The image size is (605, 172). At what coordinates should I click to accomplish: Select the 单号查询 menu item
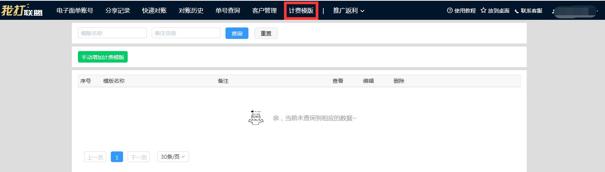[228, 11]
